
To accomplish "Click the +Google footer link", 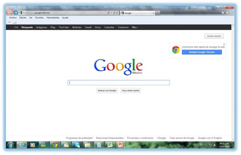I will click(x=161, y=138).
